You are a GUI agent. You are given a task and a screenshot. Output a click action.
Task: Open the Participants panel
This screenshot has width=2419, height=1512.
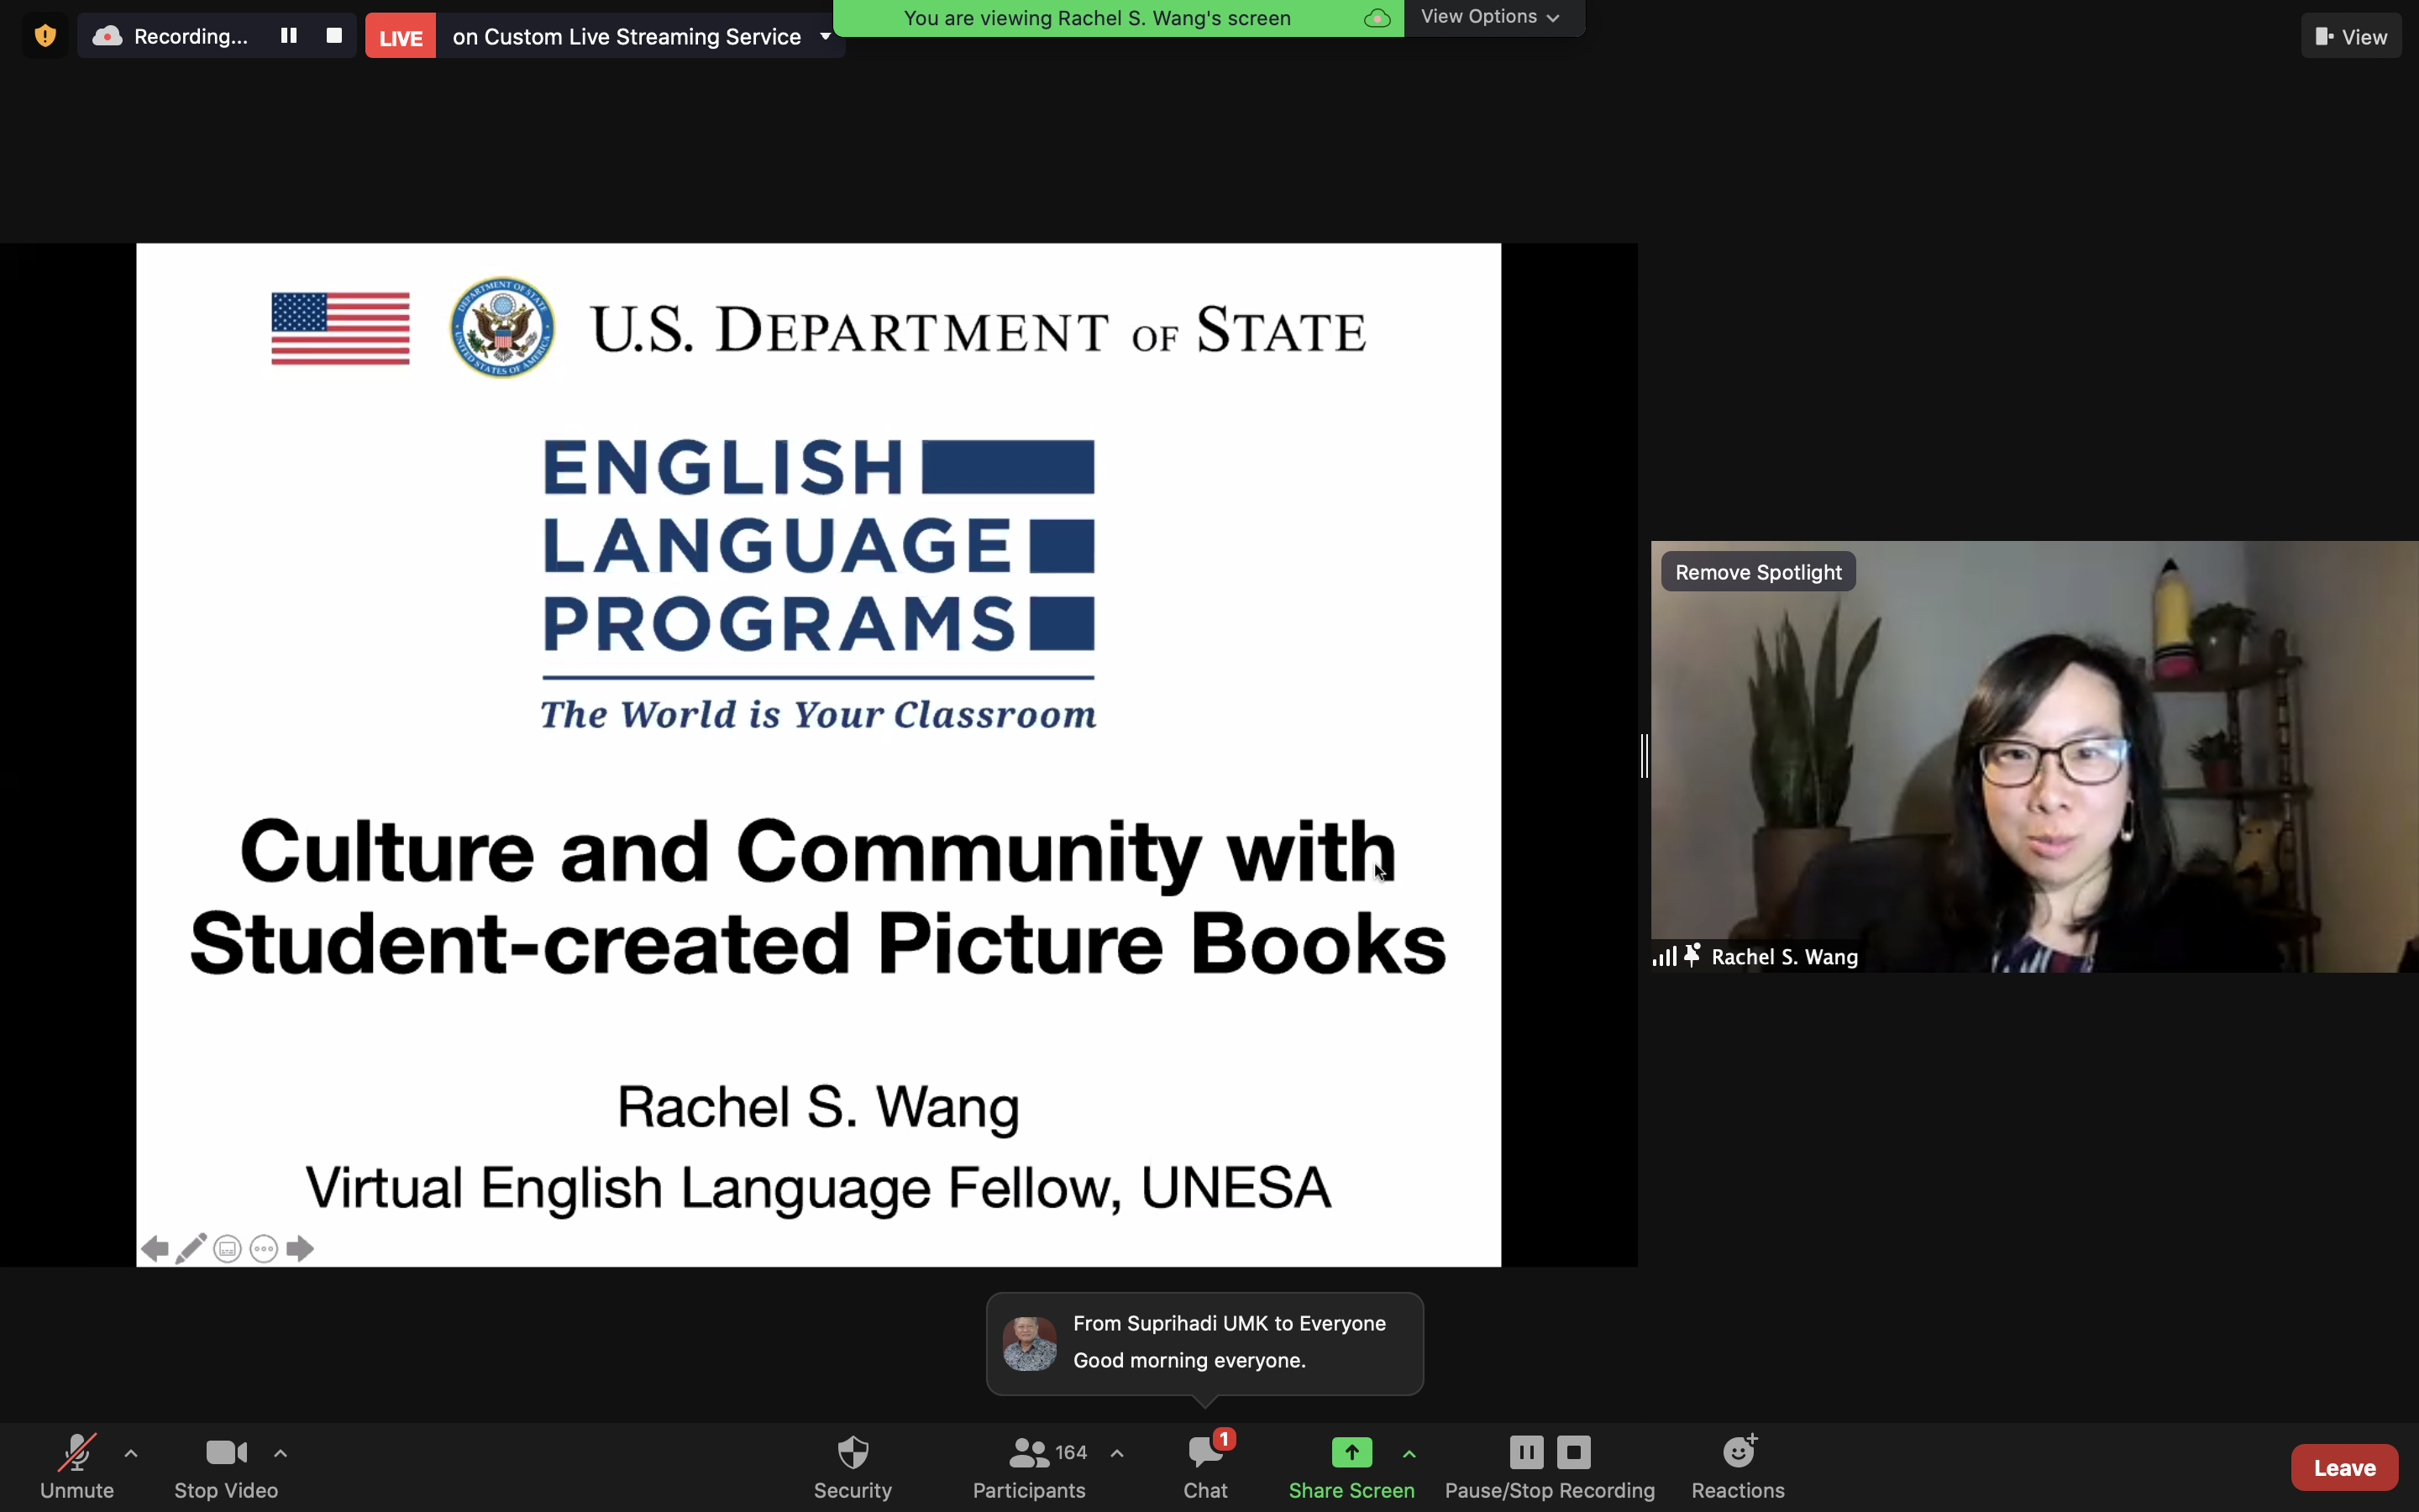coord(1029,1466)
